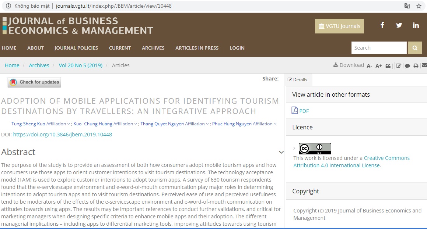This screenshot has width=427, height=229.
Task: Download the article via Download link
Action: click(349, 65)
